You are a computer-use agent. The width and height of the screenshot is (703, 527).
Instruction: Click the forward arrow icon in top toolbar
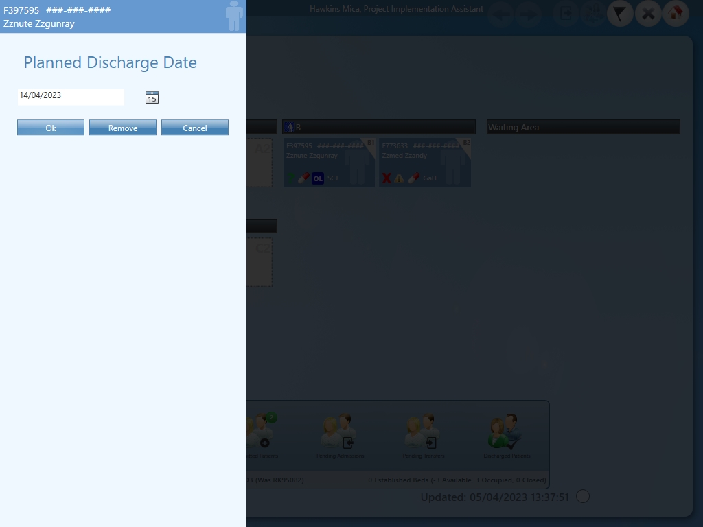click(x=529, y=14)
